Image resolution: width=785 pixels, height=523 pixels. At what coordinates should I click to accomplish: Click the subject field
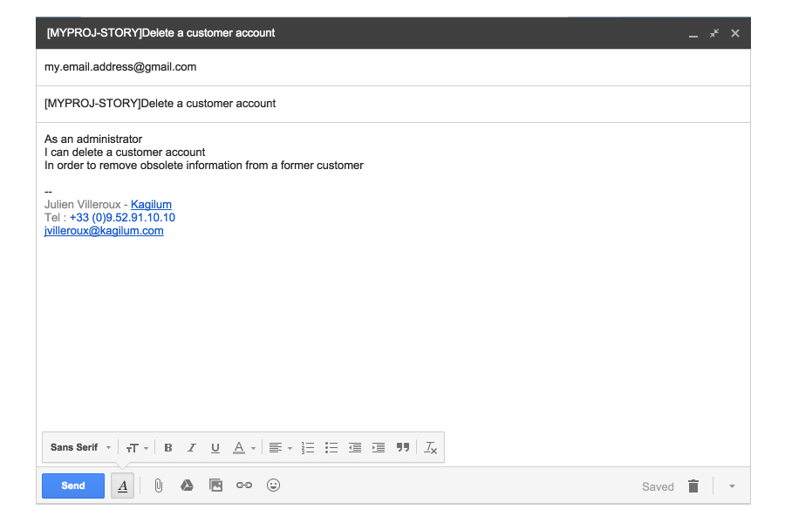pos(393,104)
